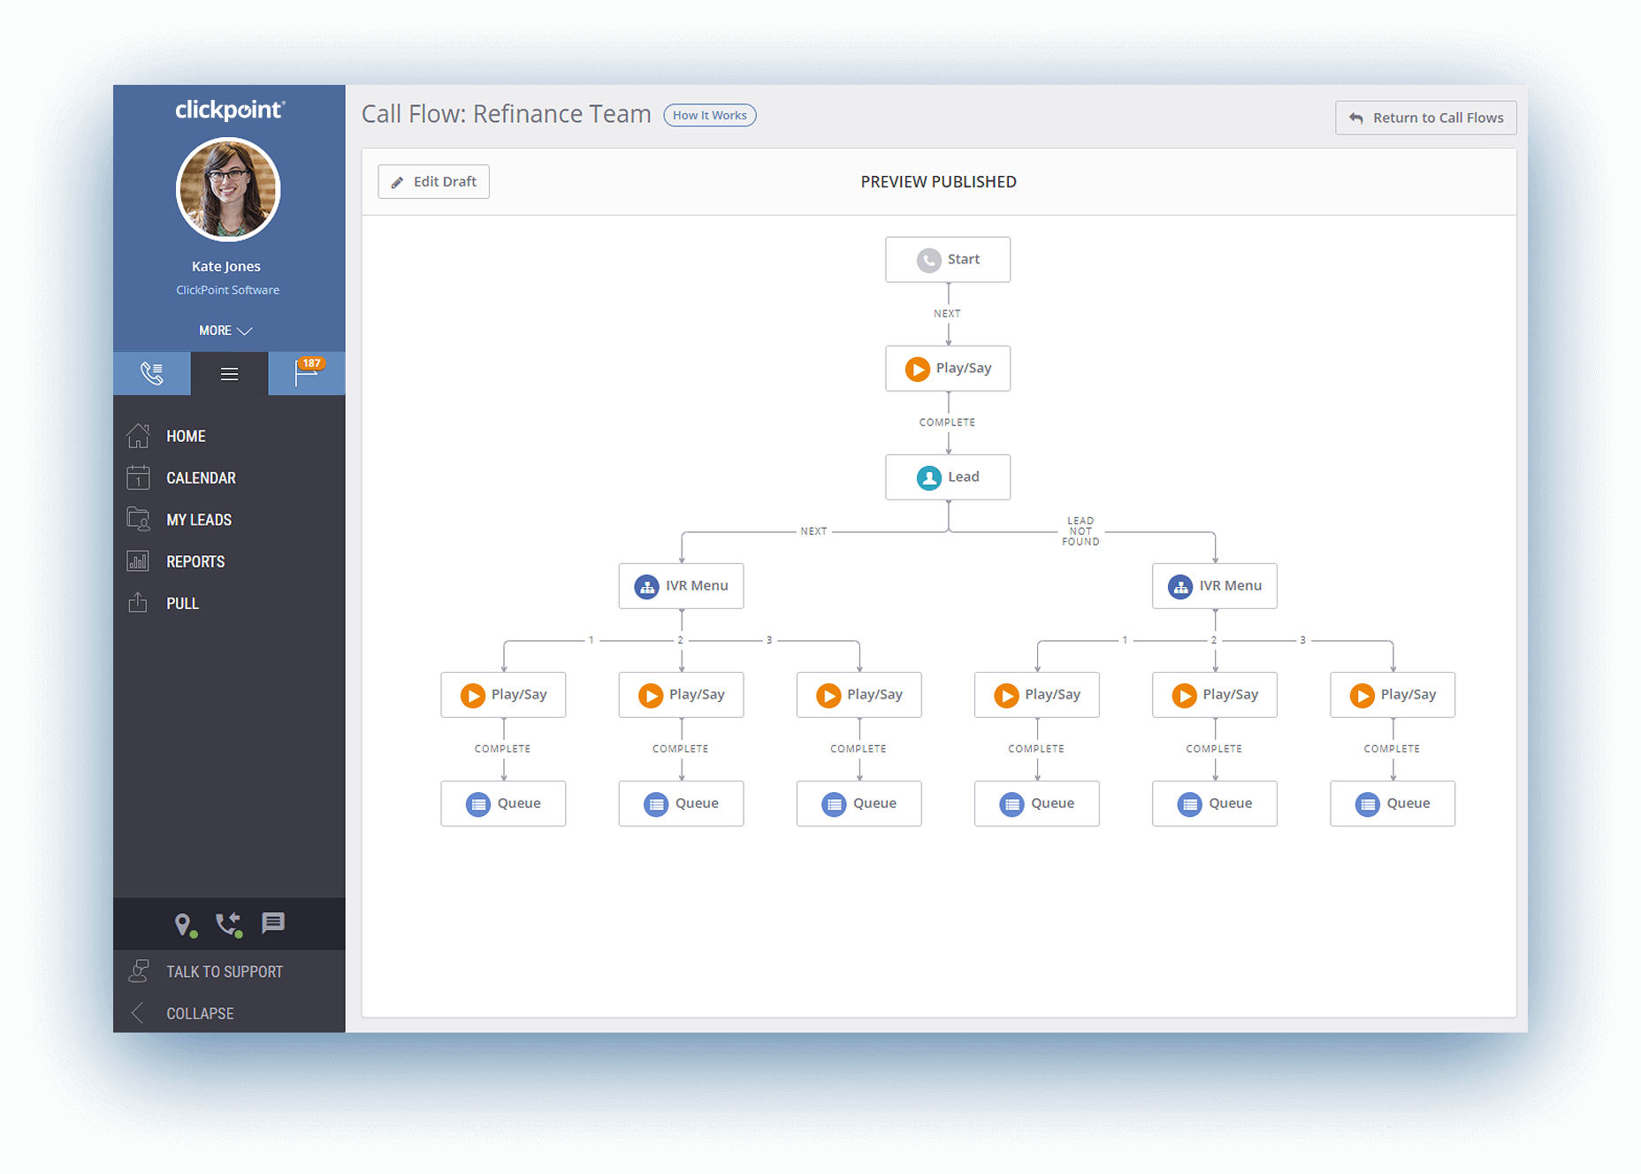
Task: Click the second Queue node icon from left
Action: pos(656,804)
